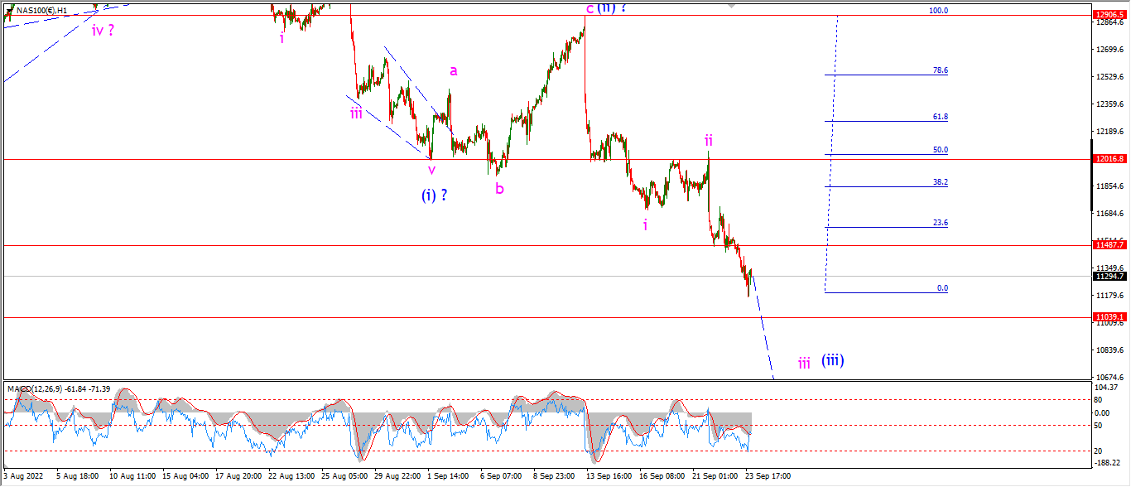Select the NAS100(€),H1 chart title

tap(41, 10)
